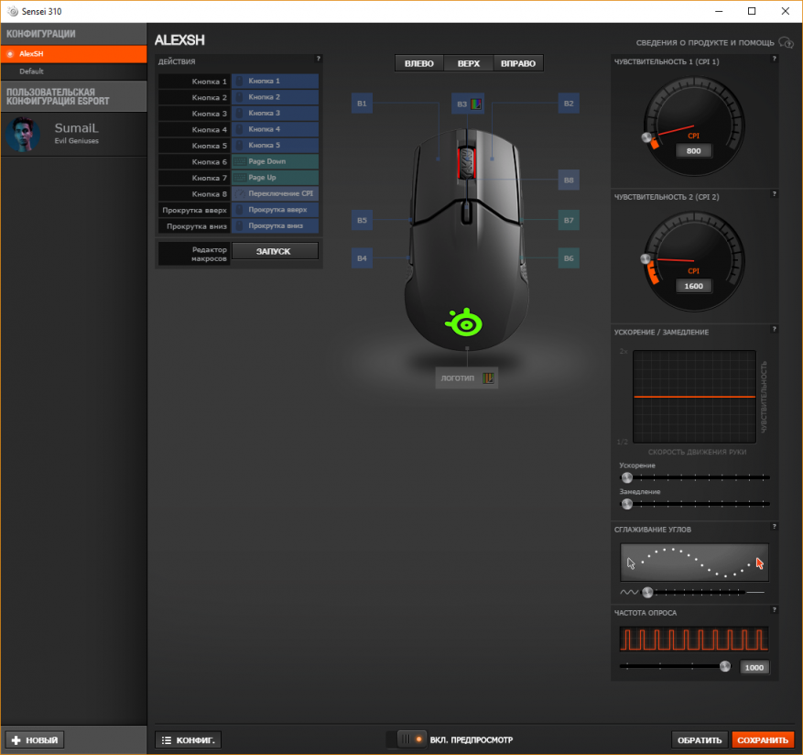
Task: Minimize the Sensei 310 window
Action: [719, 11]
